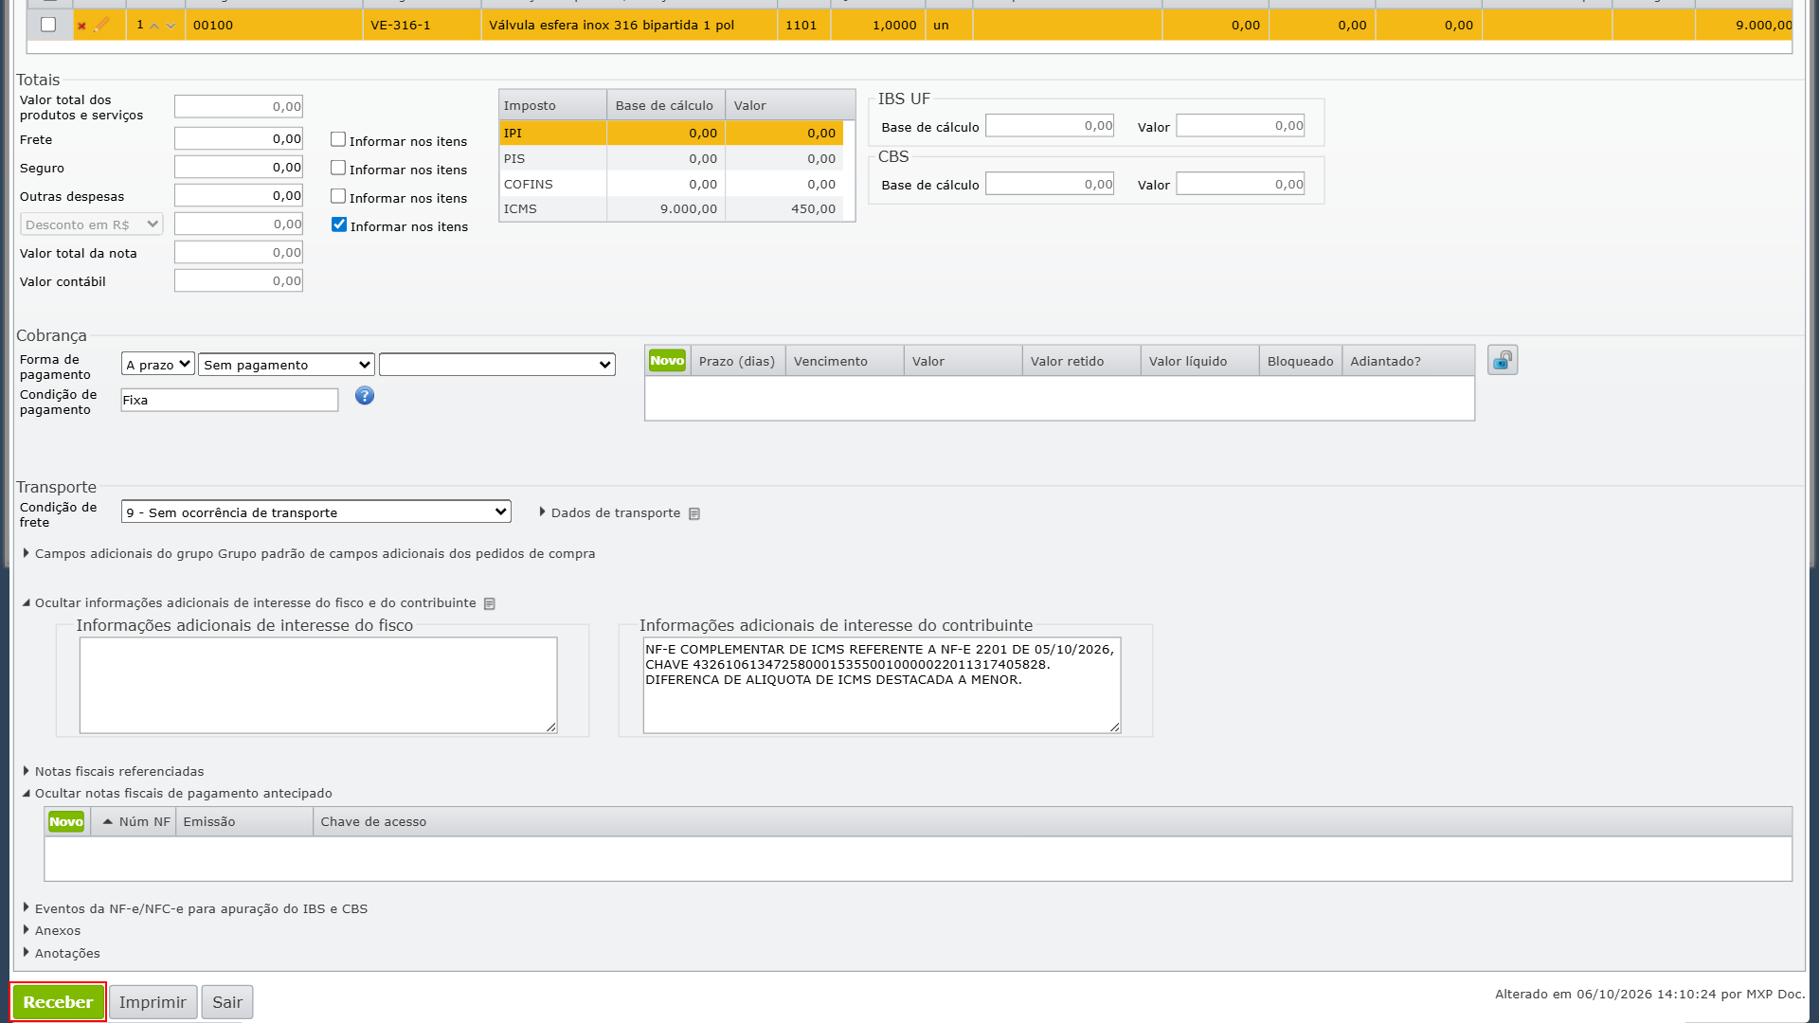Enable Informar nos itens for Seguro

(x=338, y=168)
